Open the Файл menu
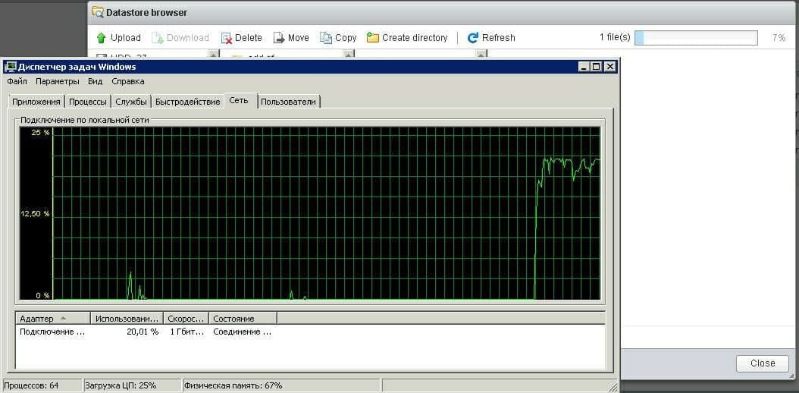799x393 pixels. pos(17,81)
